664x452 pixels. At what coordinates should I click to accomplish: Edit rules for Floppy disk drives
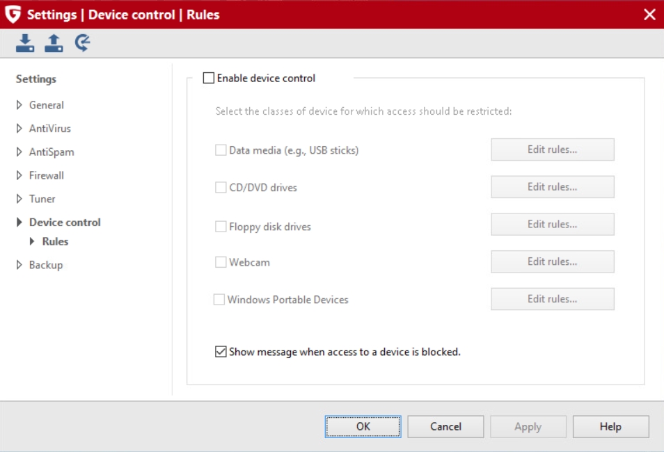[552, 224]
